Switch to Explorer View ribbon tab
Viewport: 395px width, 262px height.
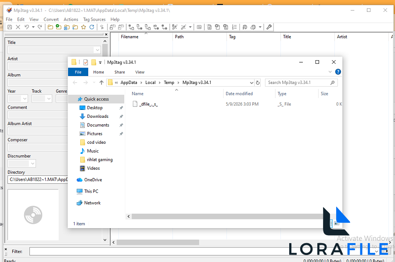pyautogui.click(x=140, y=72)
